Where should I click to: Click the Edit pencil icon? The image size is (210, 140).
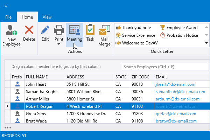(x=45, y=30)
